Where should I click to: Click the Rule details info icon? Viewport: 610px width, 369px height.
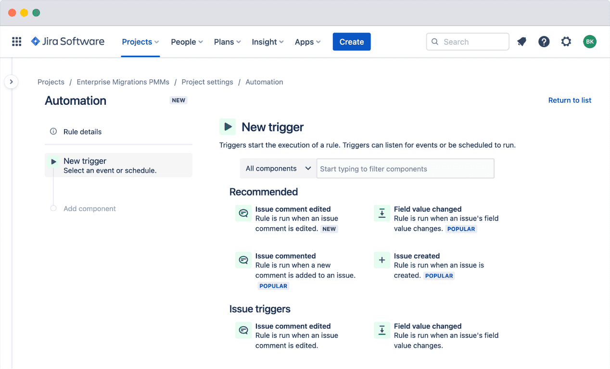[x=52, y=131]
